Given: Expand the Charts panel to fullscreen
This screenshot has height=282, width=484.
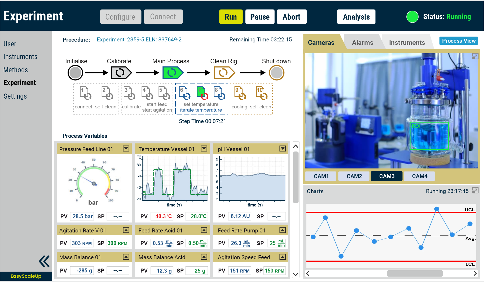Looking at the screenshot, I should pos(475,191).
